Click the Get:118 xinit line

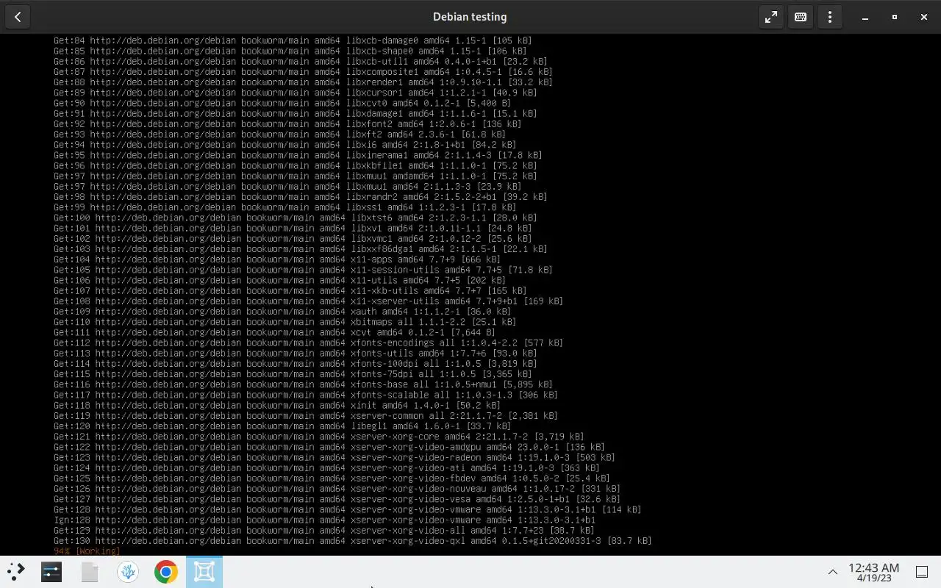pos(276,405)
